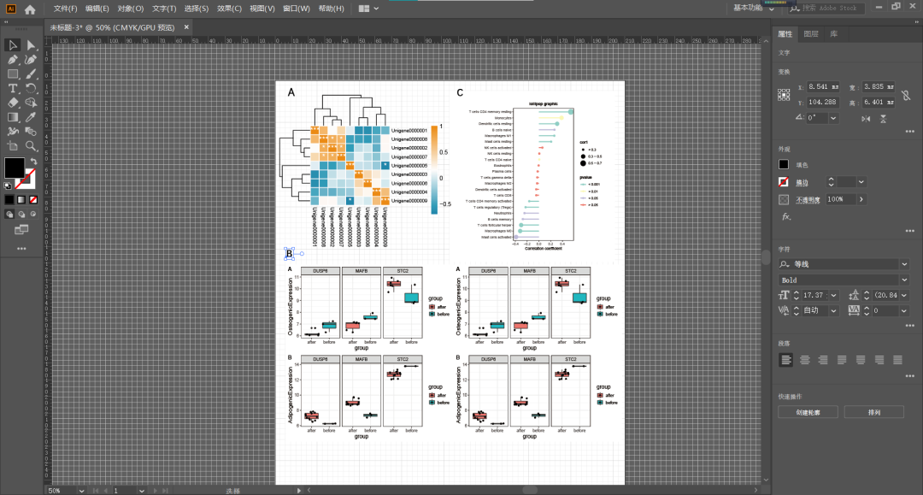The height and width of the screenshot is (495, 923).
Task: Choose the Rectangle tool
Action: 12,74
